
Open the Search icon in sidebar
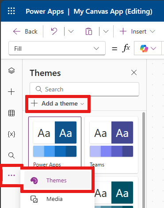(11, 155)
